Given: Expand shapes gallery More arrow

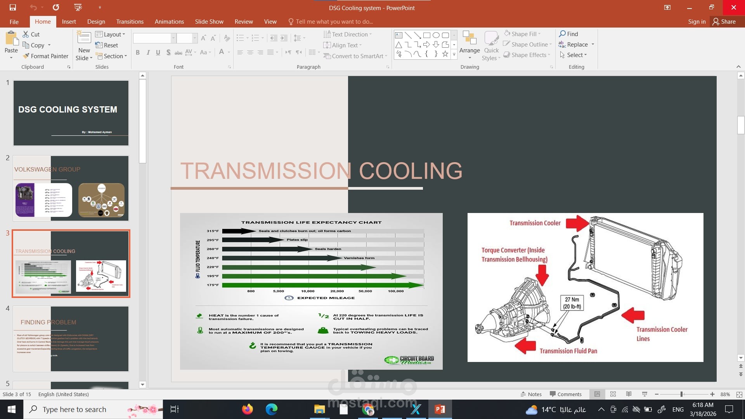Looking at the screenshot, I should coord(454,54).
